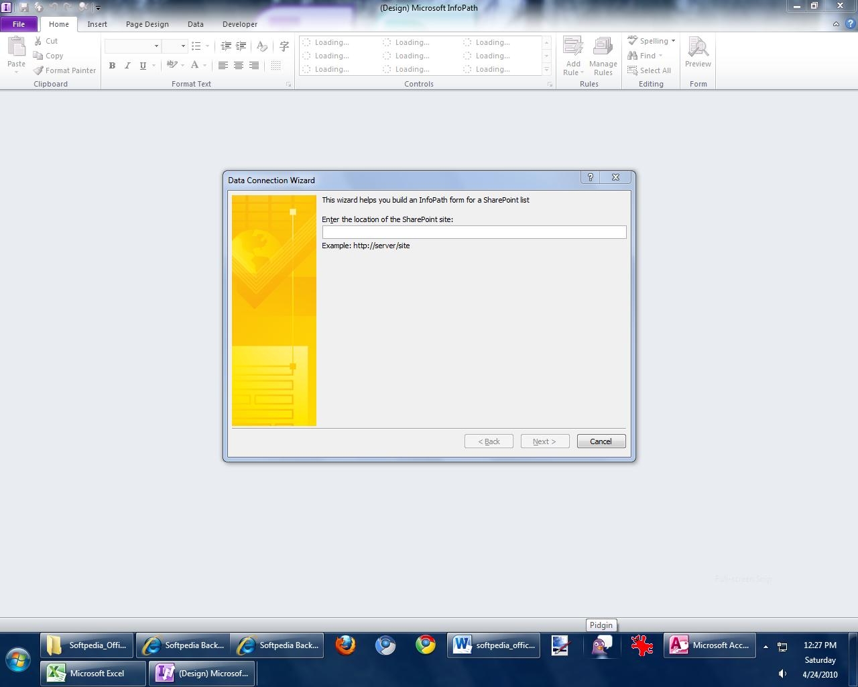Expand the Controls gallery More arrow
This screenshot has height=687, width=858.
coord(547,69)
